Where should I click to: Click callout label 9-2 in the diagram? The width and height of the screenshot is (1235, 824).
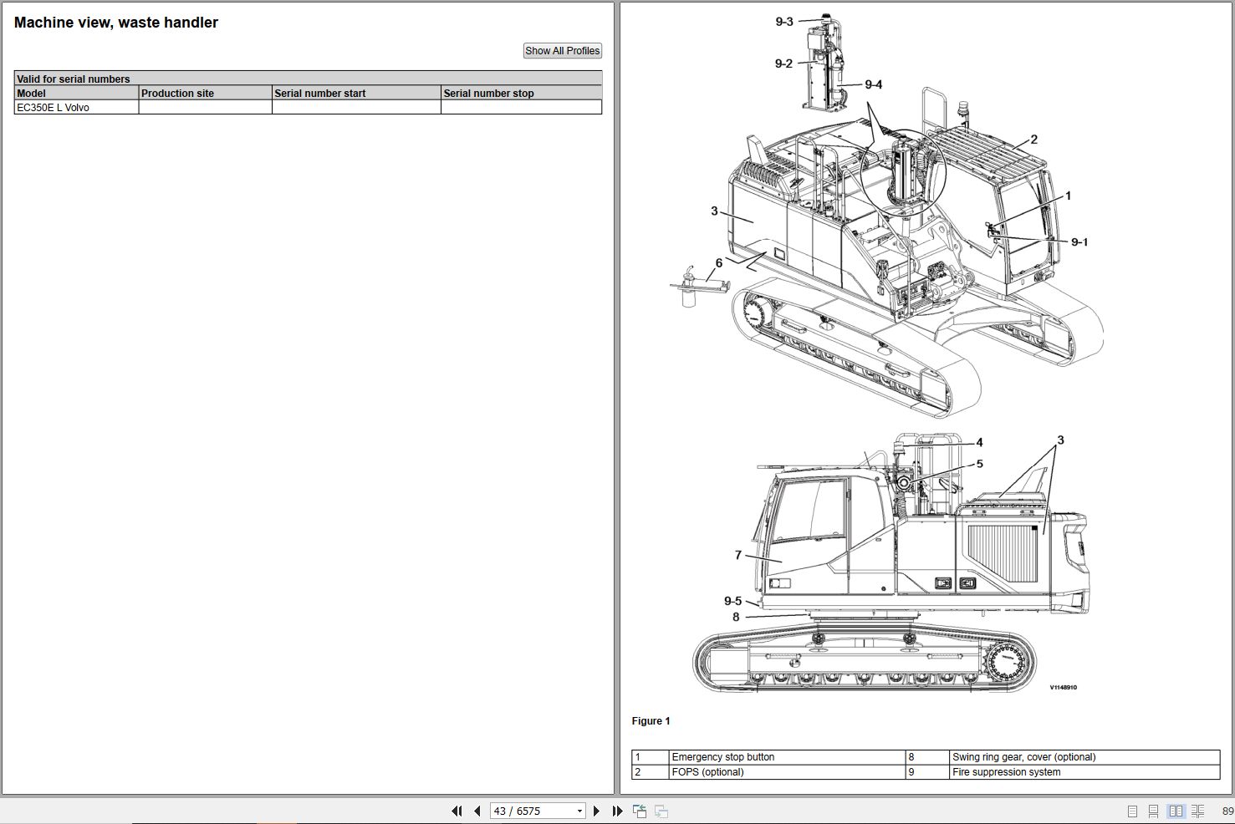click(783, 64)
